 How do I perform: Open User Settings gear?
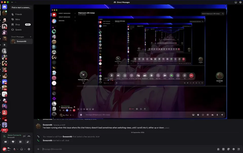29,149
